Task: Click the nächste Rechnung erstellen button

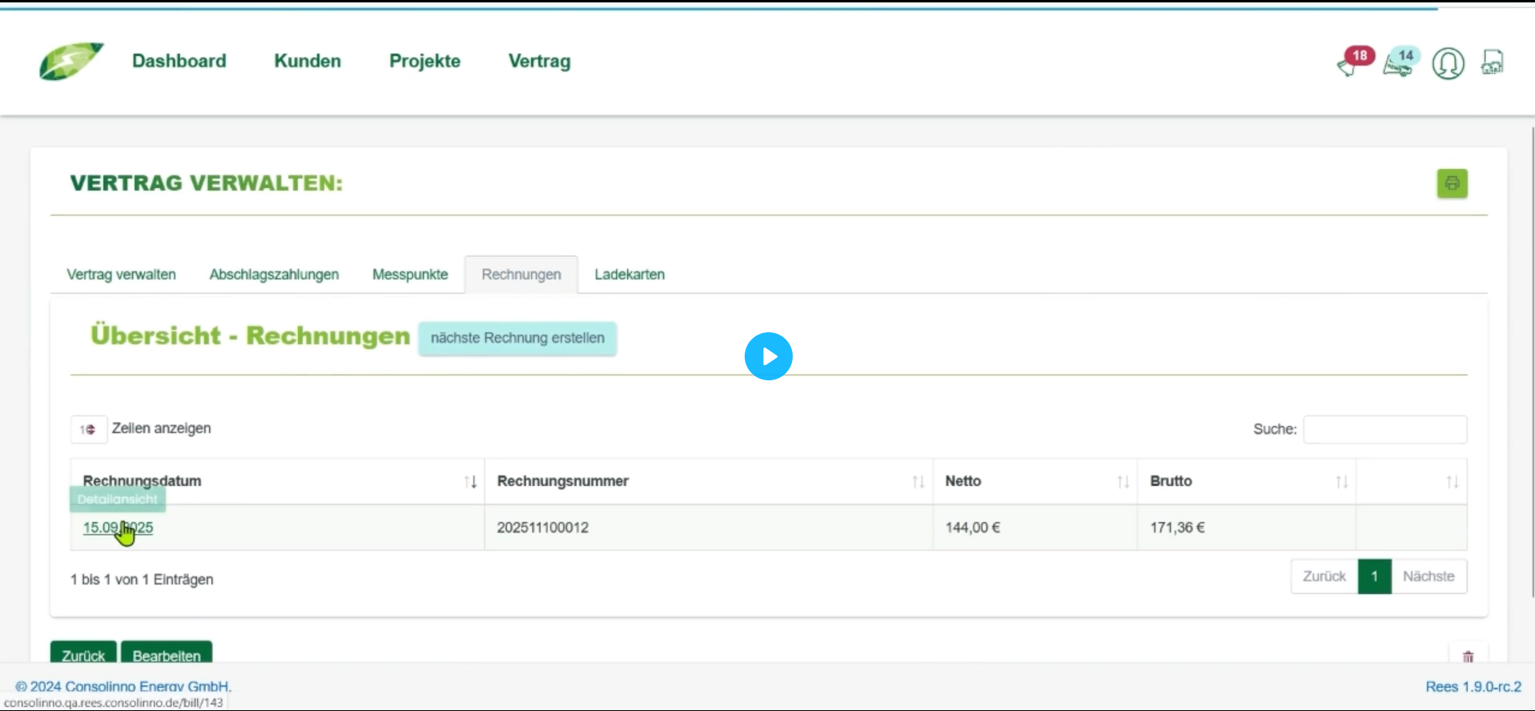Action: coord(517,338)
